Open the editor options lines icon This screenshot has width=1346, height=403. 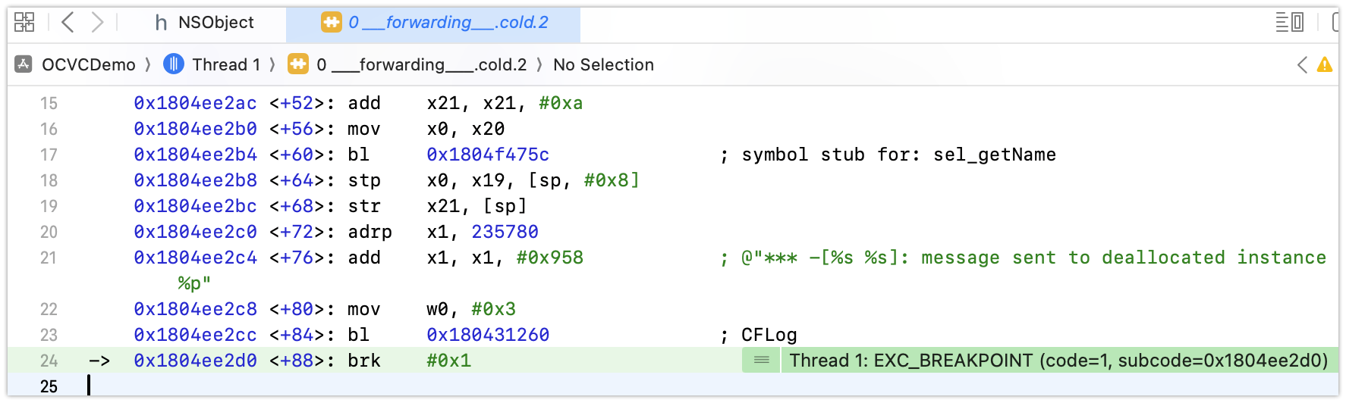[x=1289, y=23]
